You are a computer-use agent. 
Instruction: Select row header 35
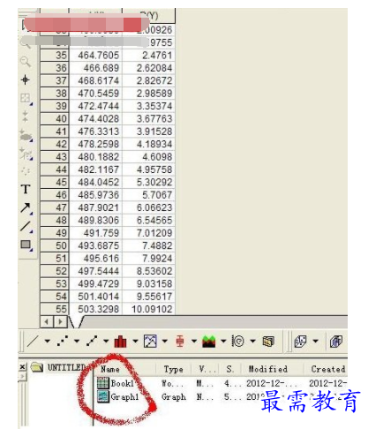click(x=55, y=56)
